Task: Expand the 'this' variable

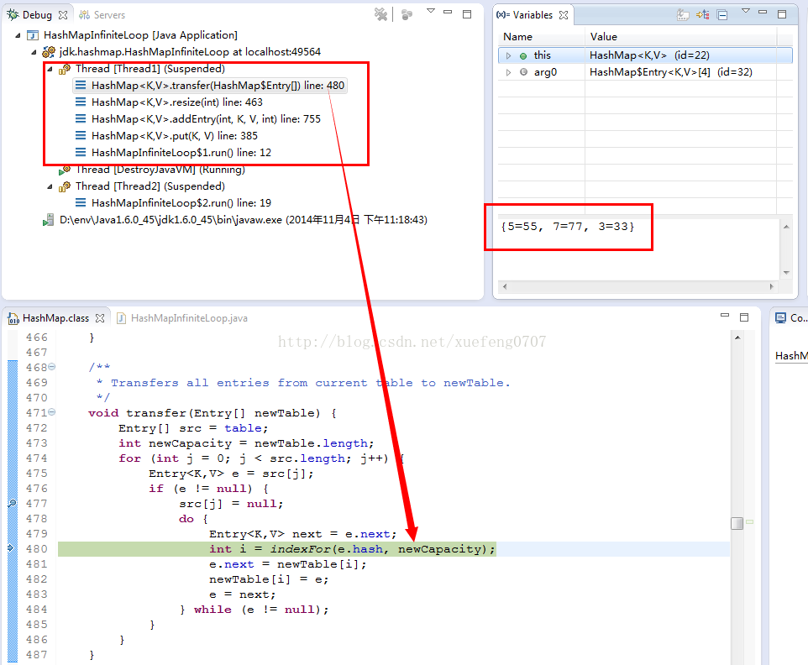Action: pyautogui.click(x=509, y=55)
